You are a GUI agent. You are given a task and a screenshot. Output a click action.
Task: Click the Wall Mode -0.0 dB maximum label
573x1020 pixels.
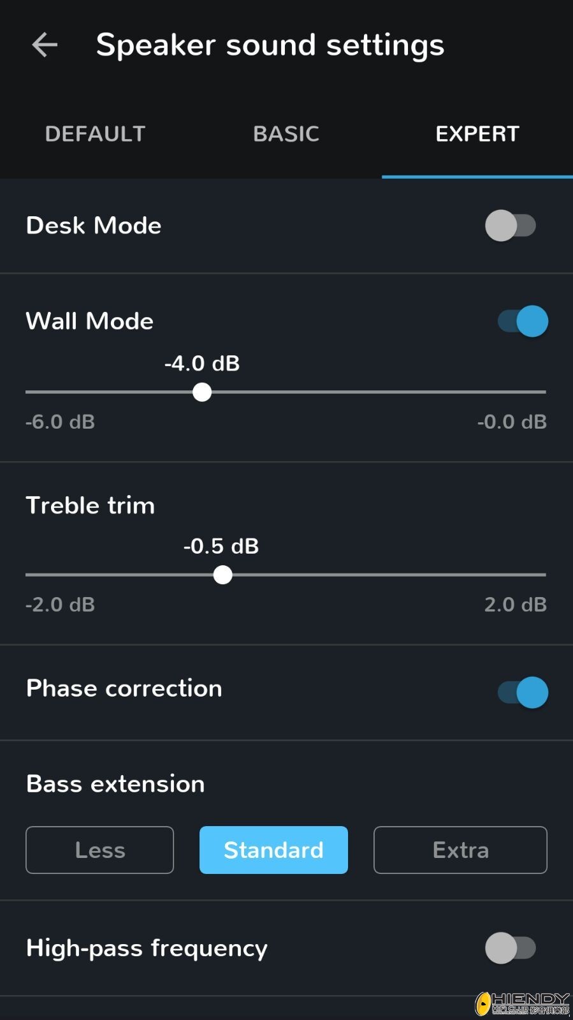(x=512, y=422)
